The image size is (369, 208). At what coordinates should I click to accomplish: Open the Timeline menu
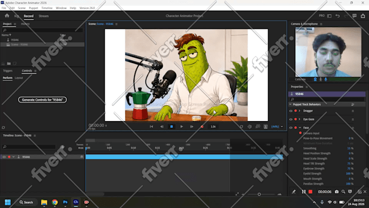[x=47, y=8]
